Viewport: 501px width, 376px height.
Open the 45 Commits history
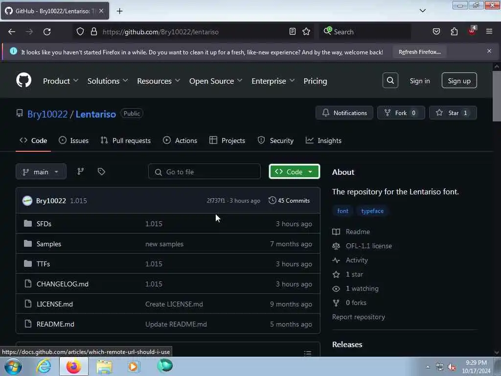(x=289, y=200)
